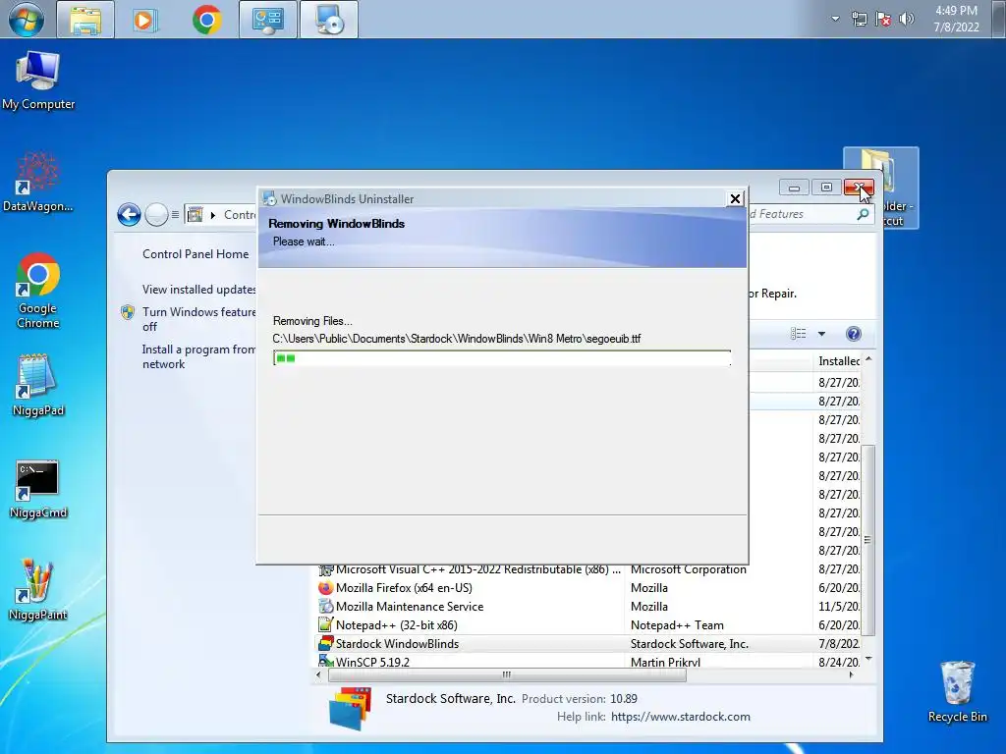Click scroll up arrow of program list
This screenshot has width=1006, height=754.
[x=868, y=359]
